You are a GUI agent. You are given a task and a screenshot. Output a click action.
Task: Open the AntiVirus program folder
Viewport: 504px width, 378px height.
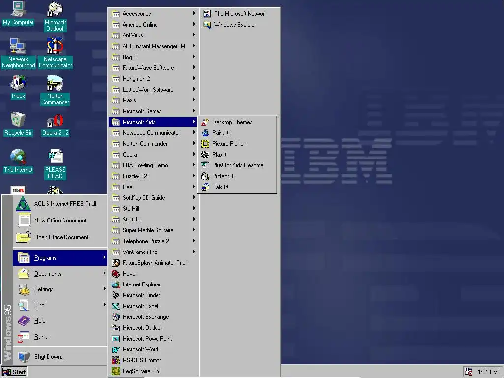pos(154,35)
